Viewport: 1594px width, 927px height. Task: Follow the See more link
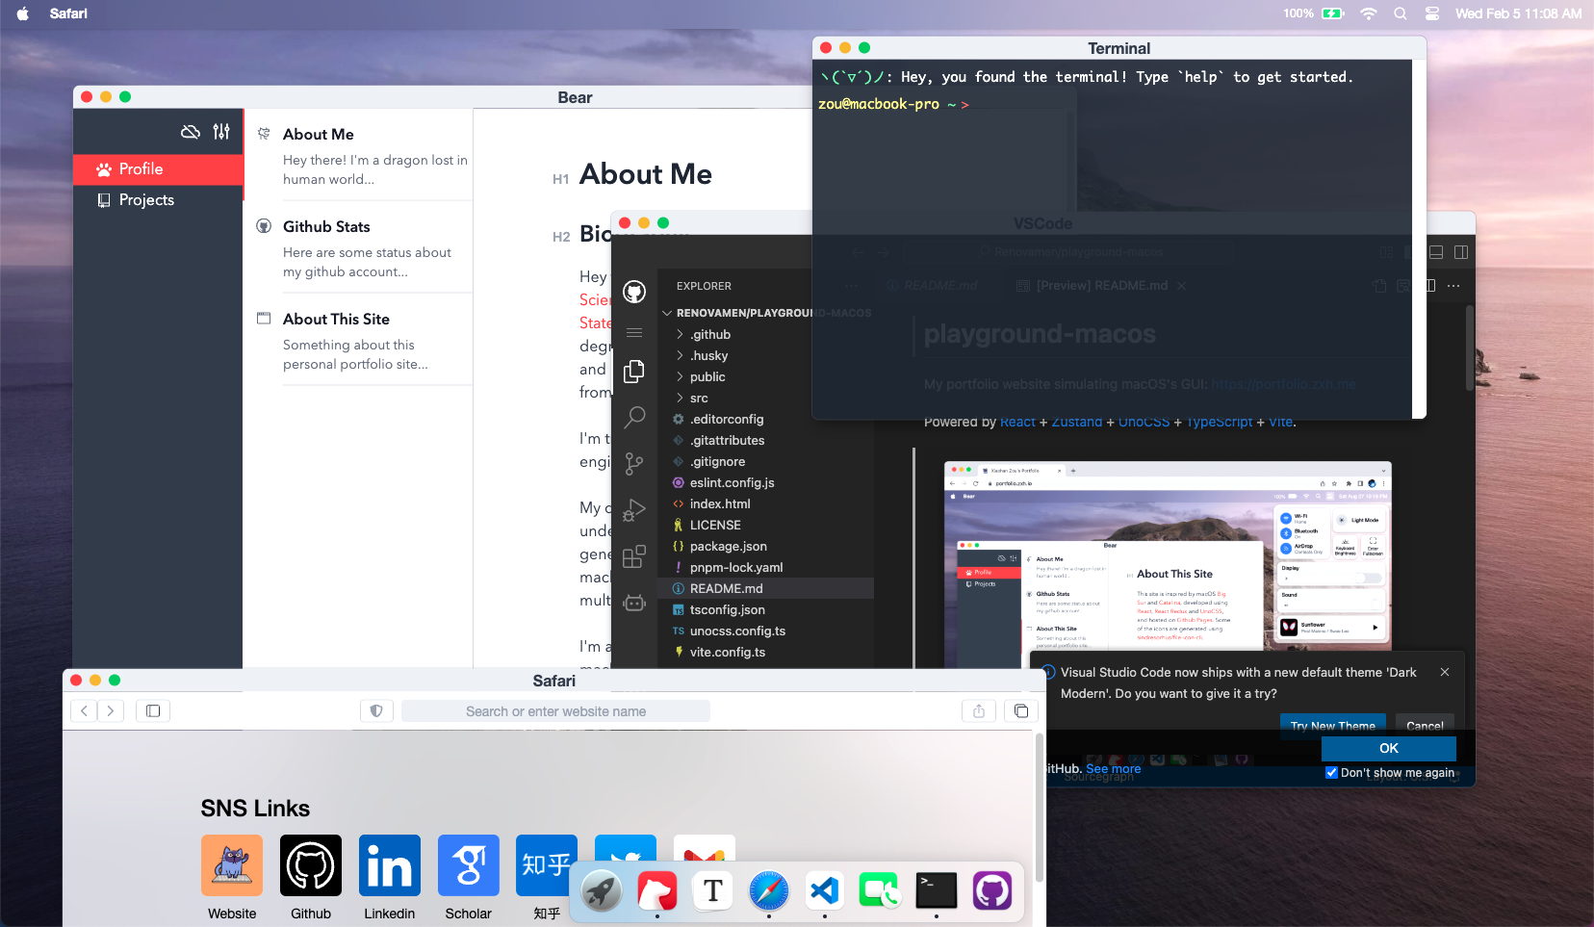1113,768
